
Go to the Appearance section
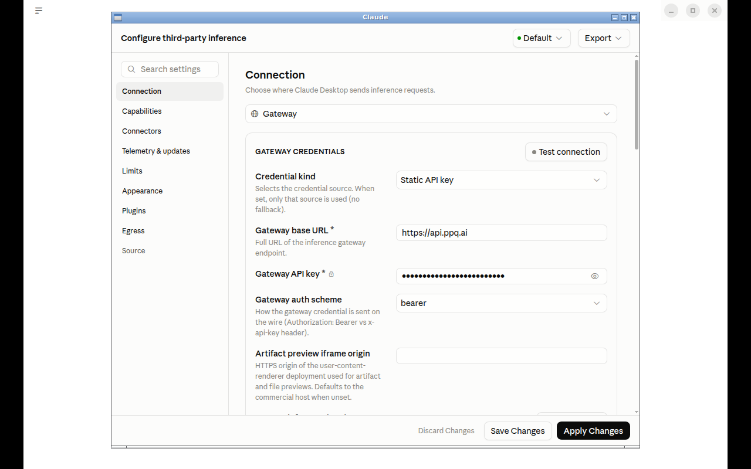pos(170,191)
